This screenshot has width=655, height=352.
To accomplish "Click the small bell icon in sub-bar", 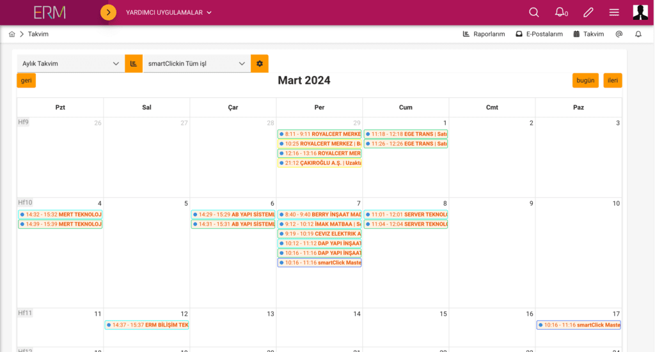I will 638,34.
